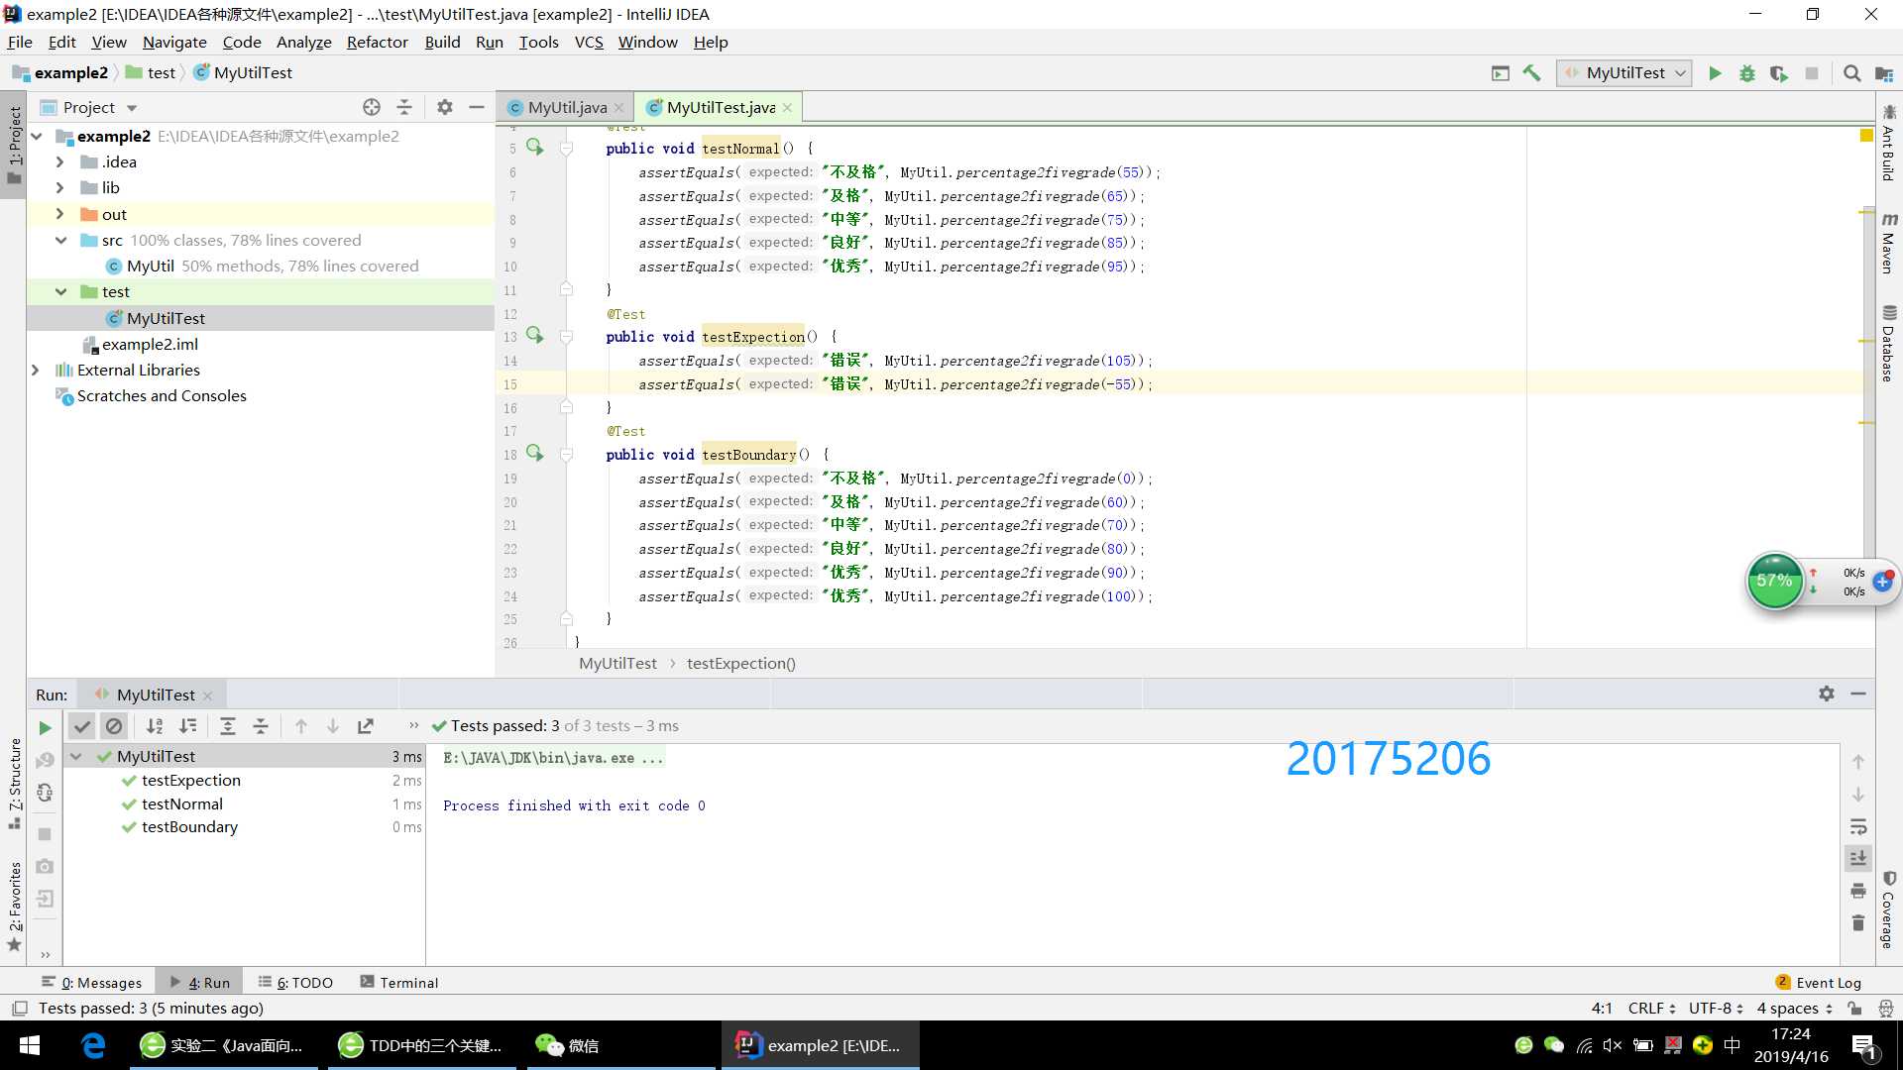Viewport: 1903px width, 1070px height.
Task: Change the UTF-8 file encoding setting
Action: pos(1716,1008)
